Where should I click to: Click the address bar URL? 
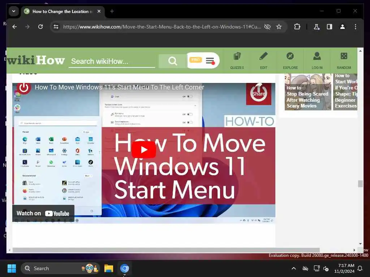click(162, 27)
